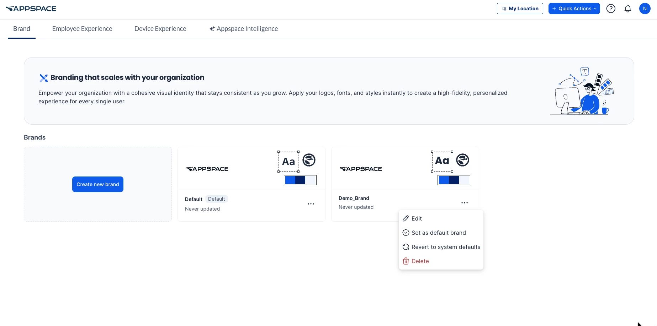The height and width of the screenshot is (326, 657).
Task: Open the notifications bell
Action: click(628, 9)
